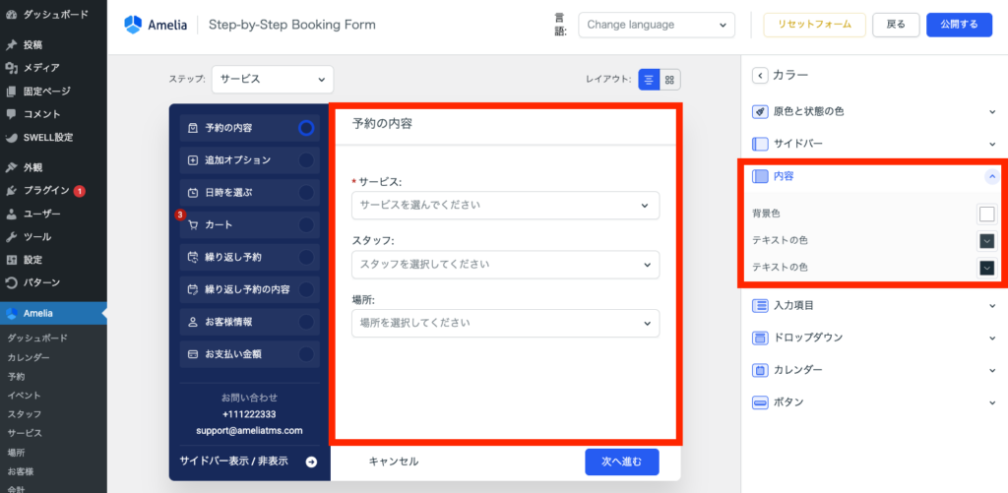Toggle the 追加オプション step circle
Viewport: 1008px width, 493px height.
[x=306, y=160]
